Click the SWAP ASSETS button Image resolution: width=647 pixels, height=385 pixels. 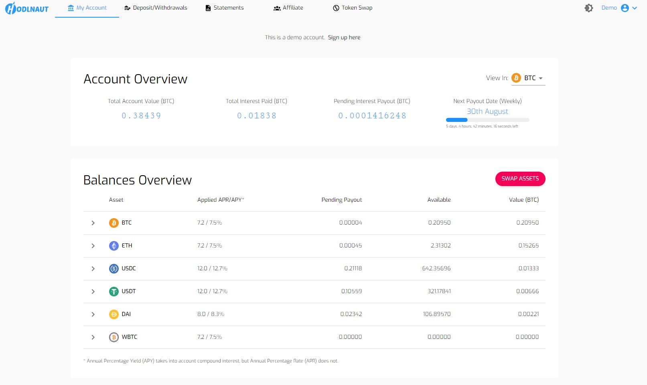520,179
